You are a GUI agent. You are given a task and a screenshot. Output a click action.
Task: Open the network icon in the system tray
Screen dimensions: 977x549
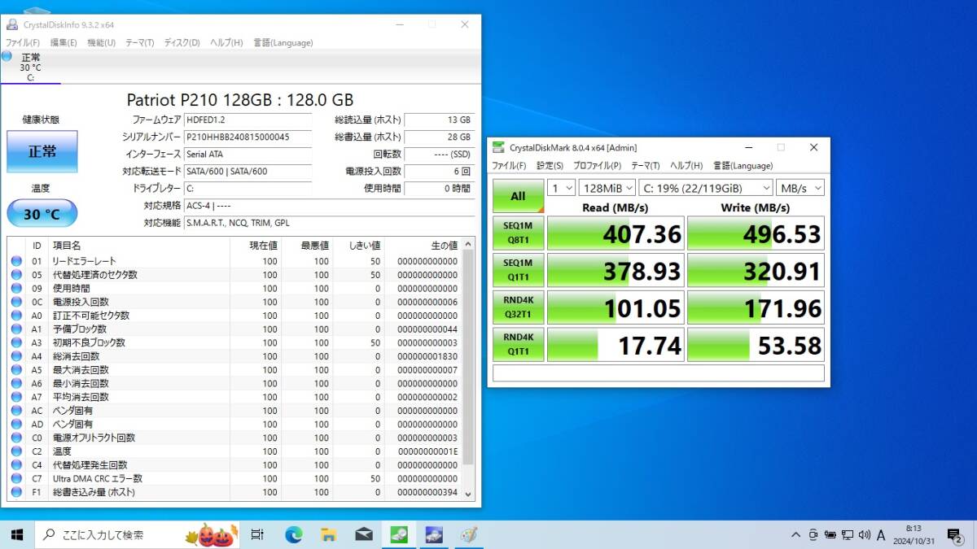[x=847, y=534]
